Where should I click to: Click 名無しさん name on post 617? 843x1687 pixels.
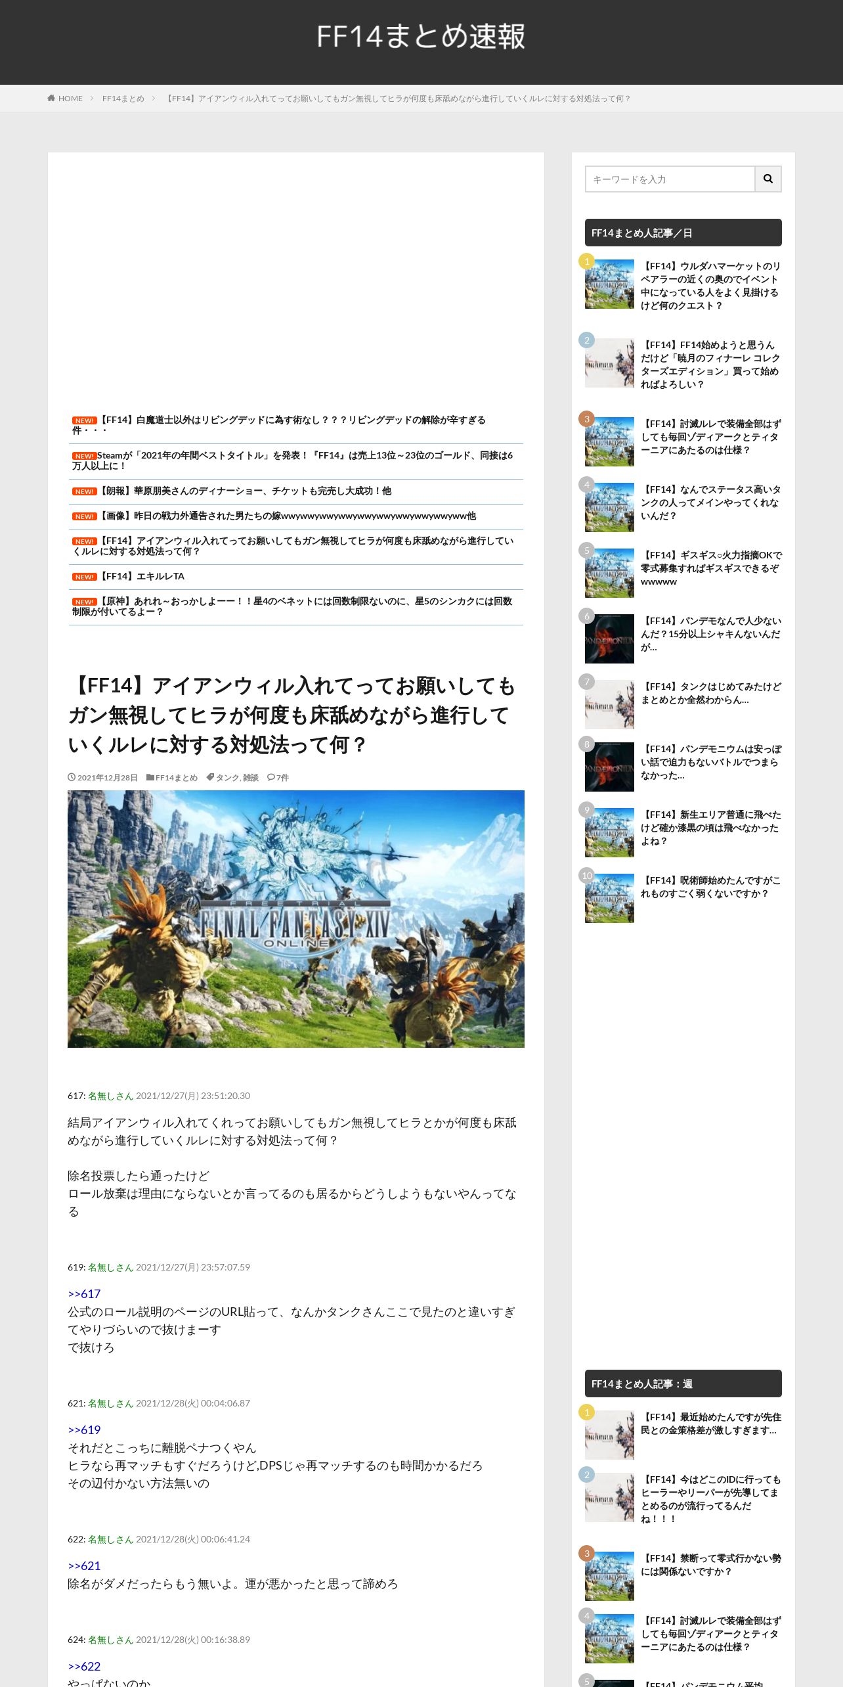110,1096
